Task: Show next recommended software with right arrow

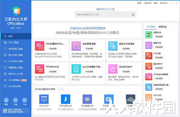Action: tap(63, 89)
